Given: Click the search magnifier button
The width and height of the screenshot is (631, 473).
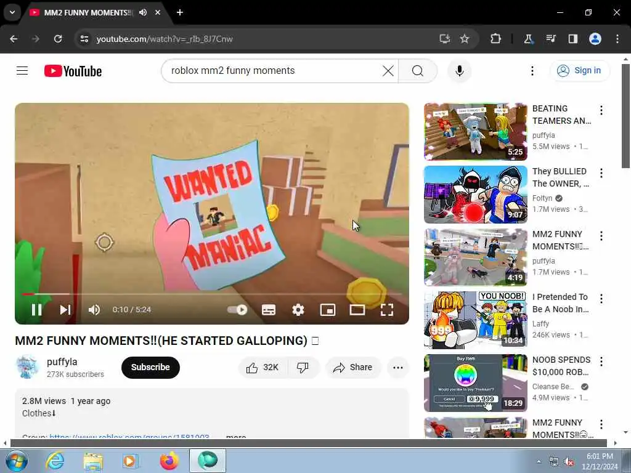Looking at the screenshot, I should point(418,71).
